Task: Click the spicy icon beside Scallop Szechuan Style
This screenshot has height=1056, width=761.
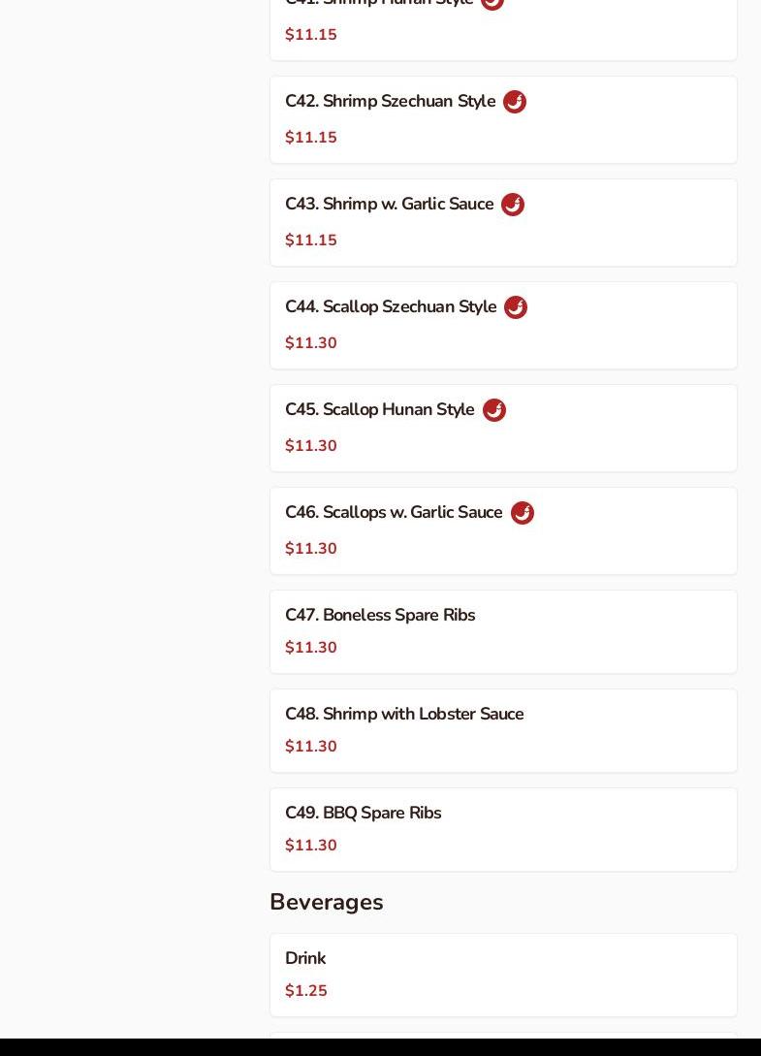Action: coord(516,307)
